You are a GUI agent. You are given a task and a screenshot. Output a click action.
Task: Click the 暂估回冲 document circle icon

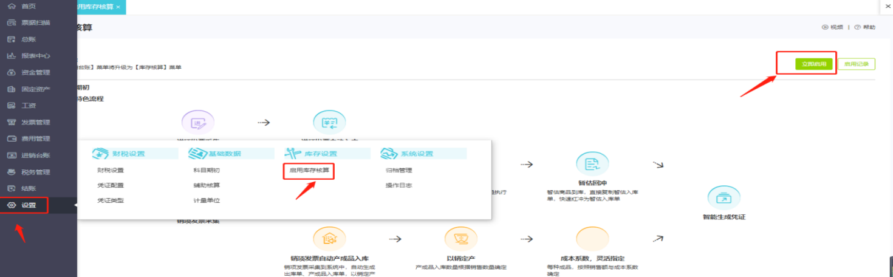[592, 164]
